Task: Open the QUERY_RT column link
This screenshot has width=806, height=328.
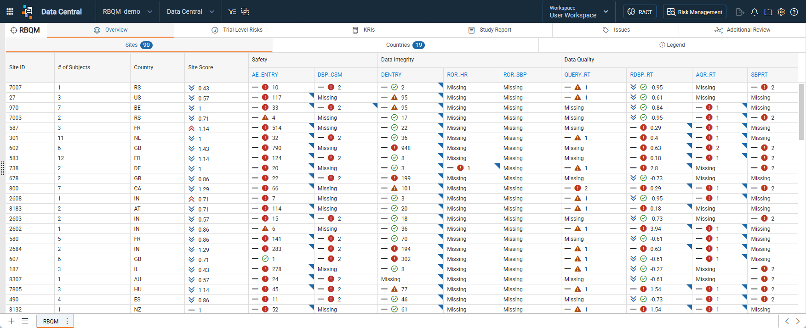Action: pyautogui.click(x=577, y=75)
